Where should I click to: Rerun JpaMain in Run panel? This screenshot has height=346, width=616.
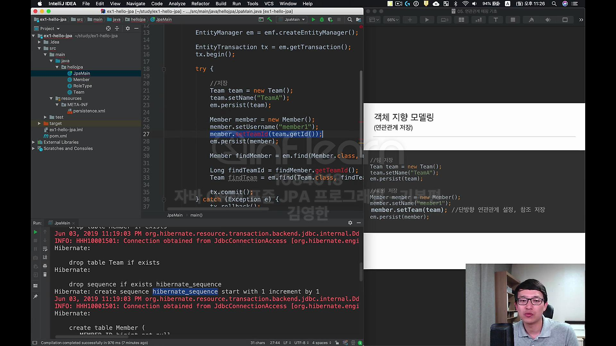coord(35,232)
